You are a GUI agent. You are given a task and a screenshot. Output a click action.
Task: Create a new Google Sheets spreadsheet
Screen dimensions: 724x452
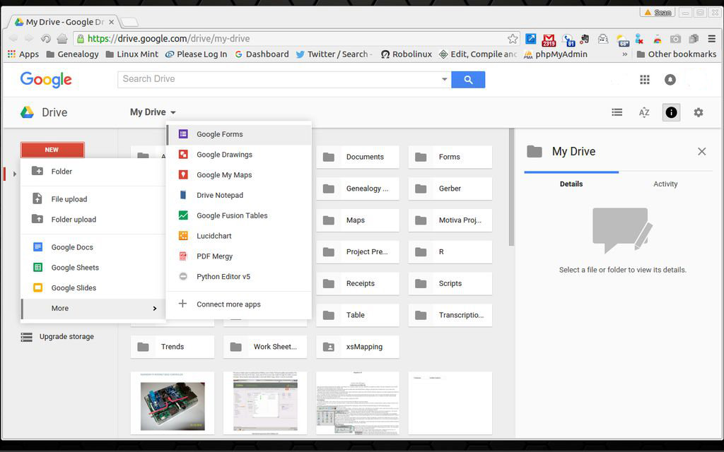point(93,268)
